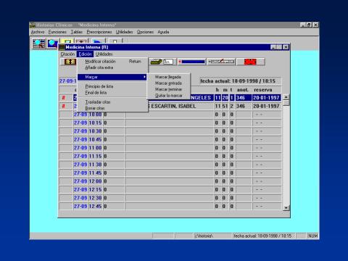Click the scrollbar down arrow of the appointment list
Image resolution: width=348 pixels, height=261 pixels.
tap(286, 207)
